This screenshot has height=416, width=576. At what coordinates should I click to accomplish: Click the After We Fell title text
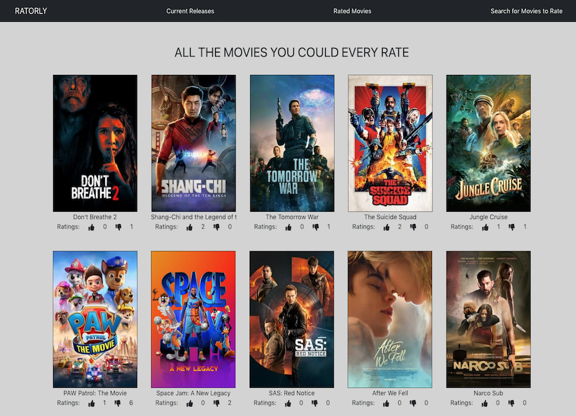390,393
